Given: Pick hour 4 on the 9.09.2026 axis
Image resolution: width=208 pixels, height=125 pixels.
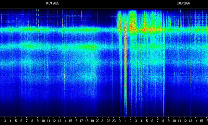Looking at the screenshot, I should pyautogui.click(x=141, y=121).
